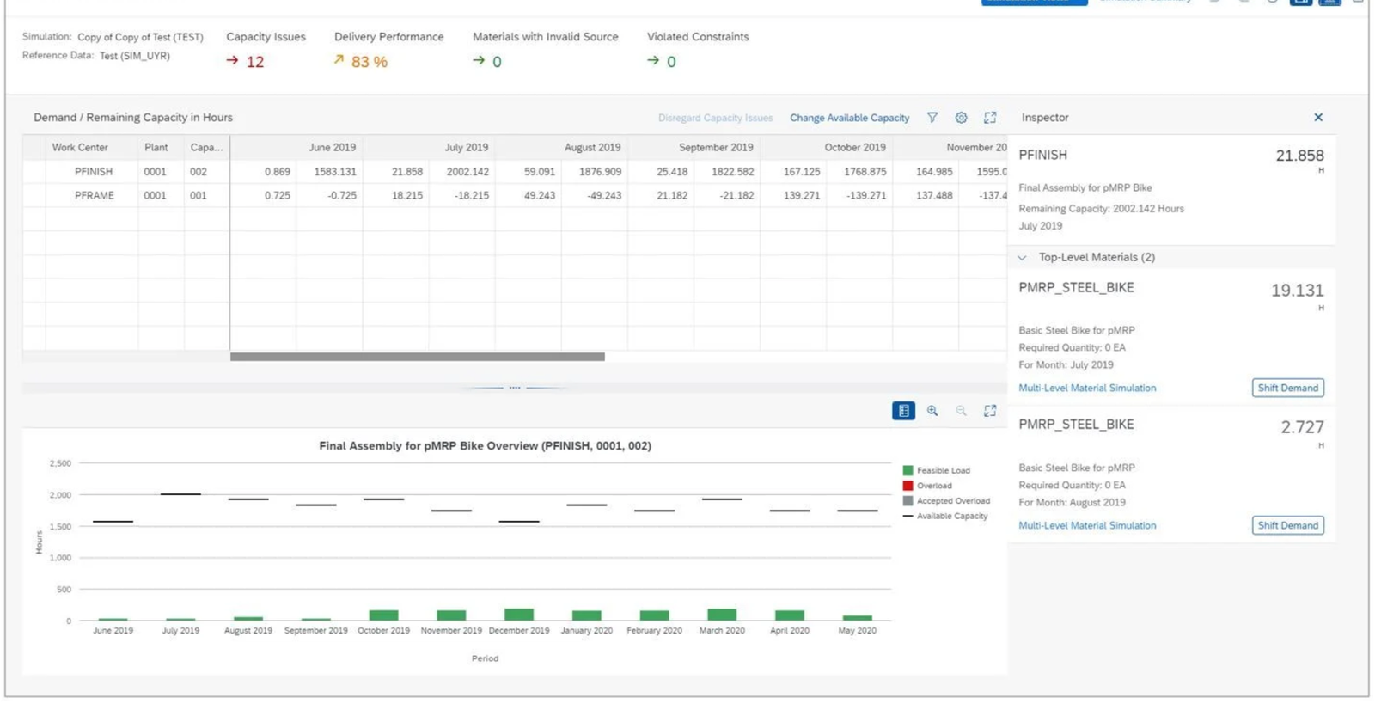Click PFRAME cell value -139.271

pyautogui.click(x=866, y=196)
